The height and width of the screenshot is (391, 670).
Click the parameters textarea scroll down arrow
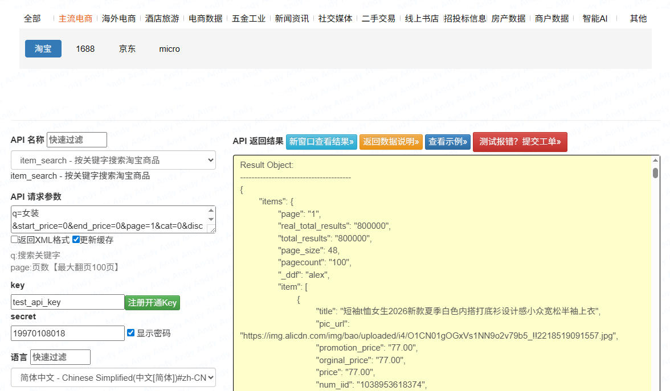(211, 220)
